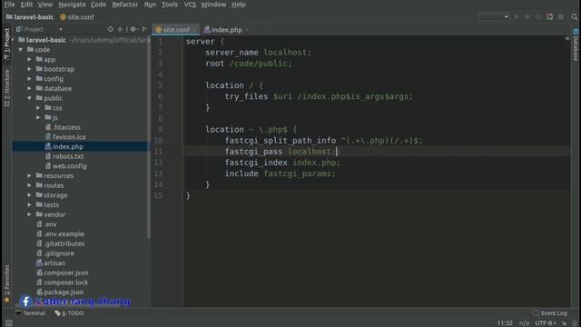Click line number 5 in gutter
This screenshot has width=581, height=327.
click(160, 85)
